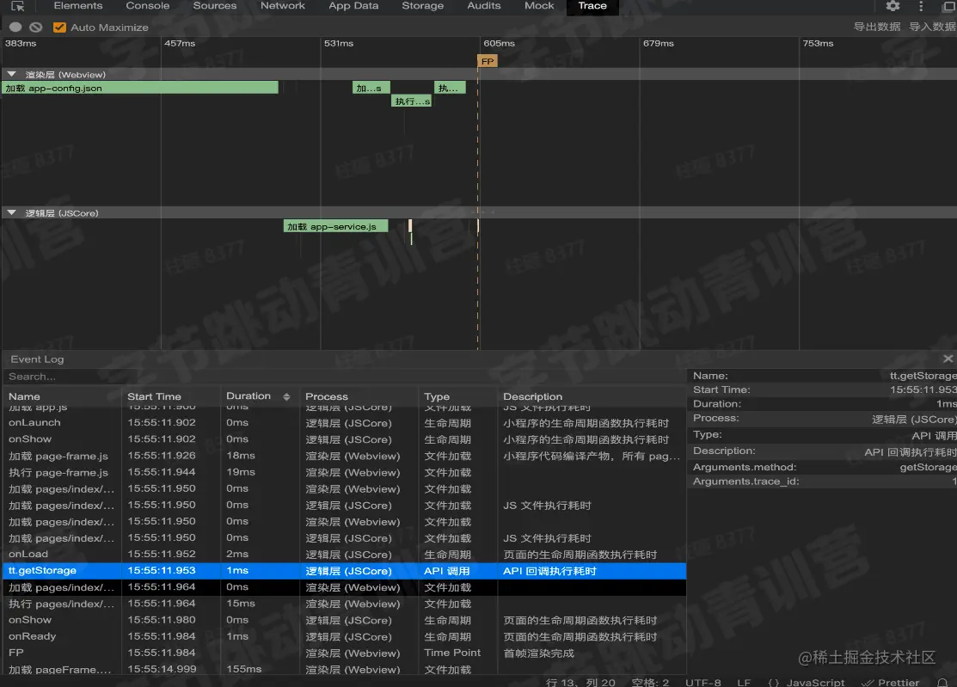Click the notification bell in the status bar
This screenshot has height=687, width=957.
click(x=943, y=682)
